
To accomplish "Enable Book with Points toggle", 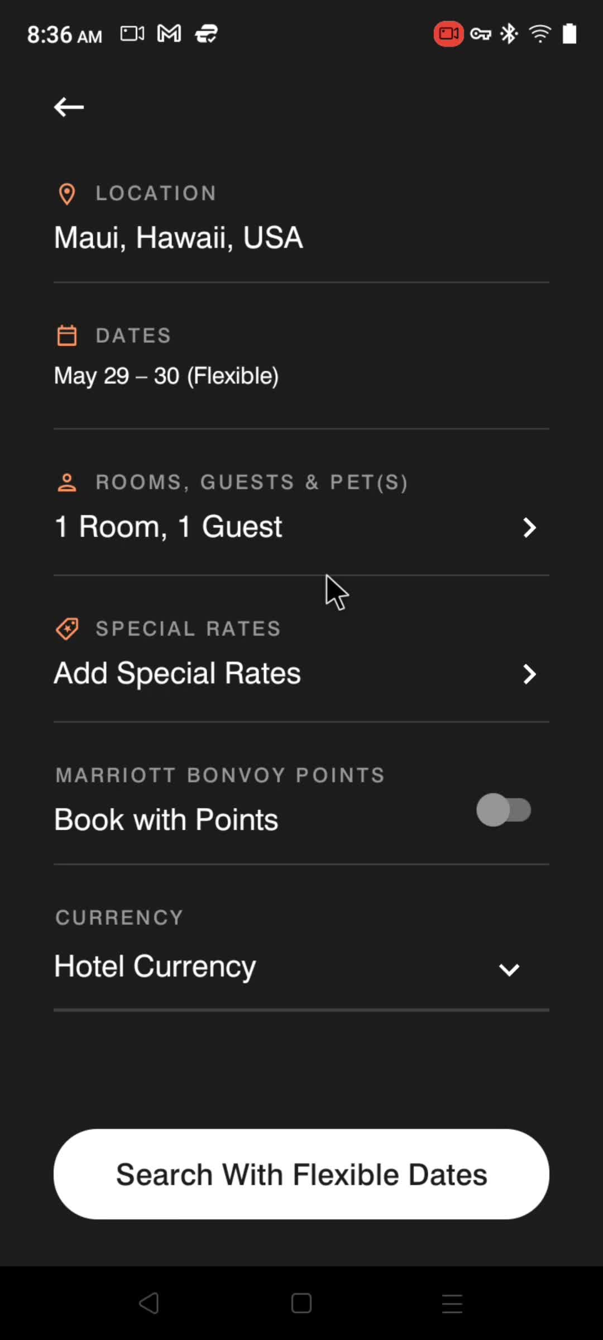I will [504, 810].
